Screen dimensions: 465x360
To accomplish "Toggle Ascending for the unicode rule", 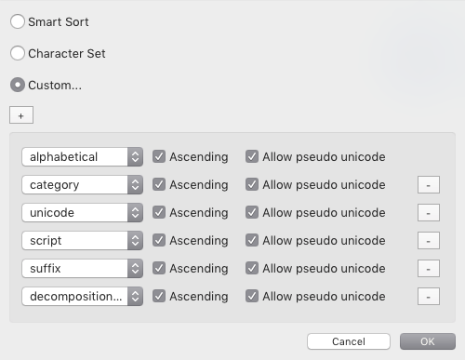I will click(159, 212).
